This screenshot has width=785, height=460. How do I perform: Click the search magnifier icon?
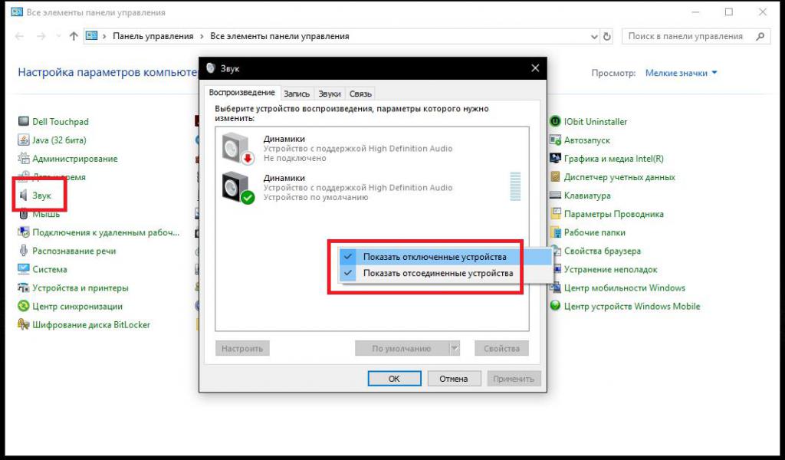coord(760,36)
